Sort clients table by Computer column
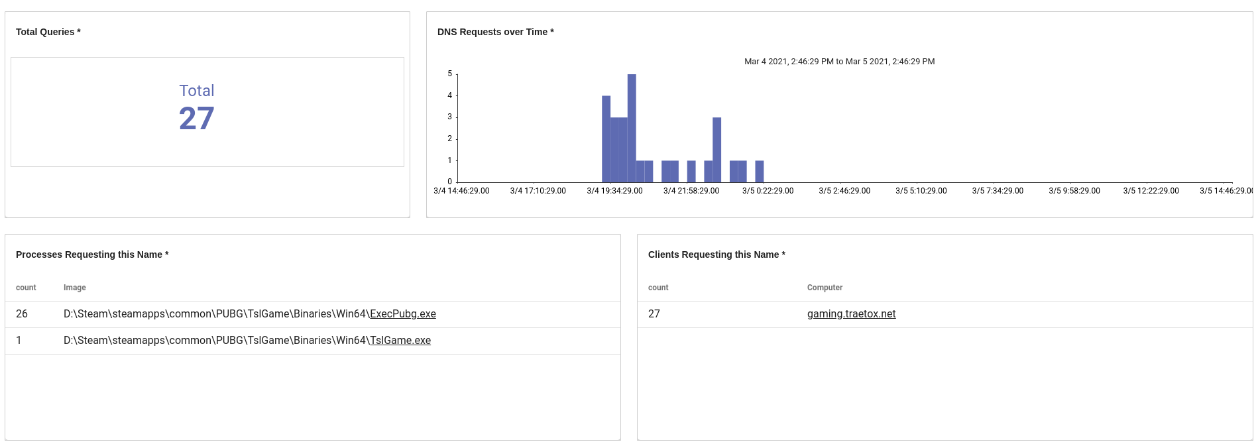 (825, 288)
